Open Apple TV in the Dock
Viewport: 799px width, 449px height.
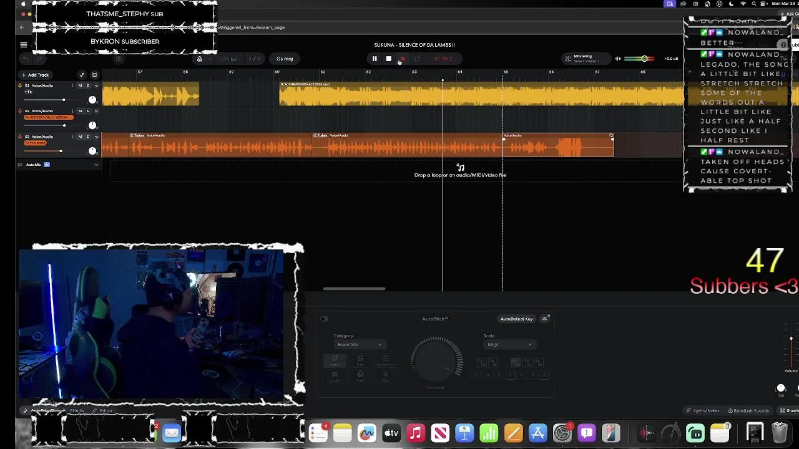[x=391, y=433]
